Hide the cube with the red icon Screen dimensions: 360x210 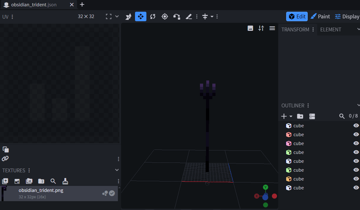356,135
